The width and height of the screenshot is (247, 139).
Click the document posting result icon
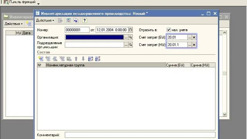coord(68,20)
